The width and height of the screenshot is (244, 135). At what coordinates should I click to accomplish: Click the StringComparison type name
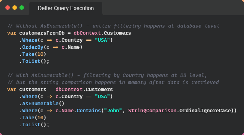pos(152,110)
